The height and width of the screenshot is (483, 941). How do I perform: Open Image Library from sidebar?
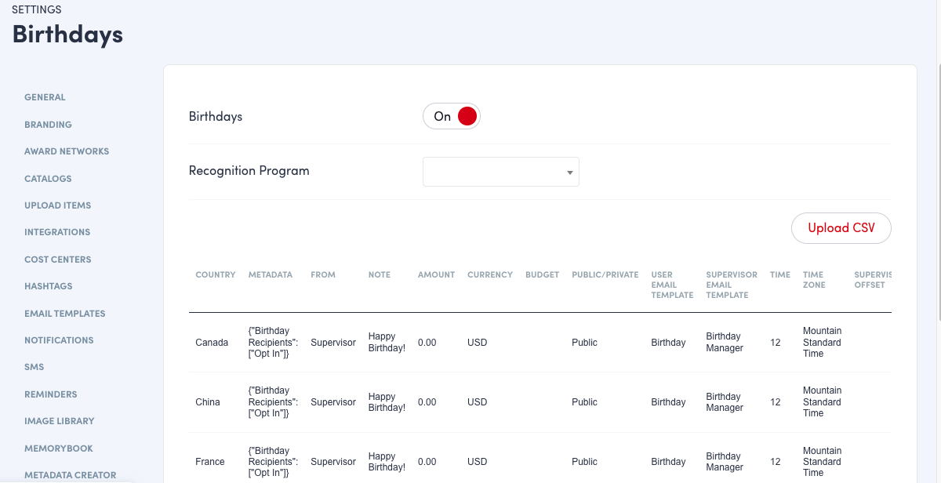coord(59,421)
